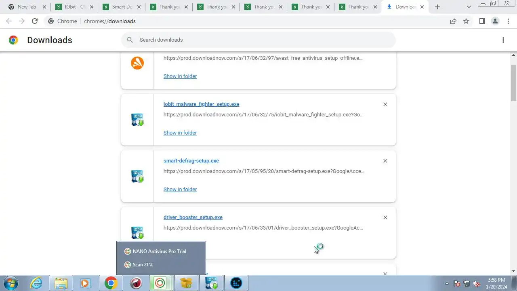Click the smart-defrag download URL text

click(x=264, y=171)
